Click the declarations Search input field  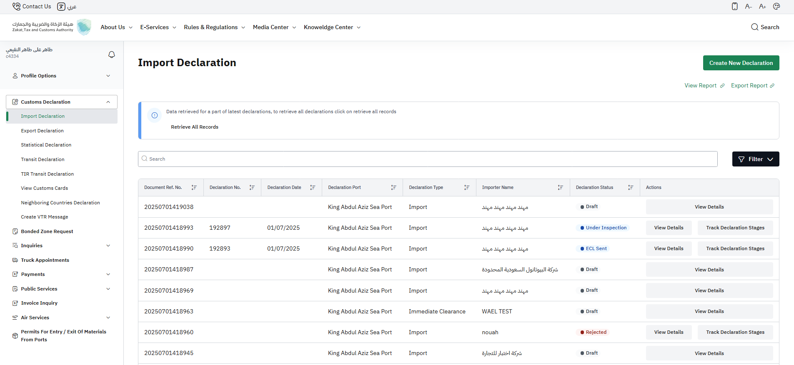[428, 159]
